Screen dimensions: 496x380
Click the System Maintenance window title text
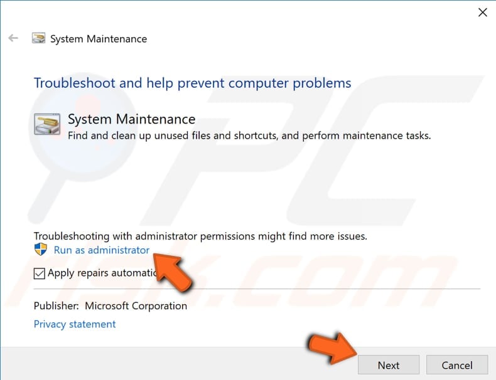(99, 39)
